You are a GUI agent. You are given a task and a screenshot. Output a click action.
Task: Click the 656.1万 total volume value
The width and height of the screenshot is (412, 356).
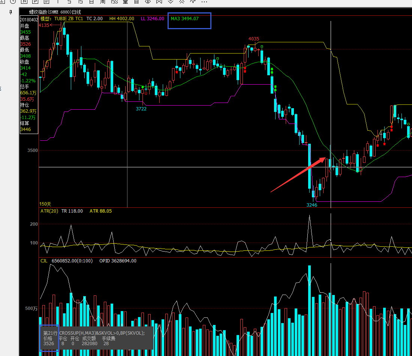[x=28, y=93]
